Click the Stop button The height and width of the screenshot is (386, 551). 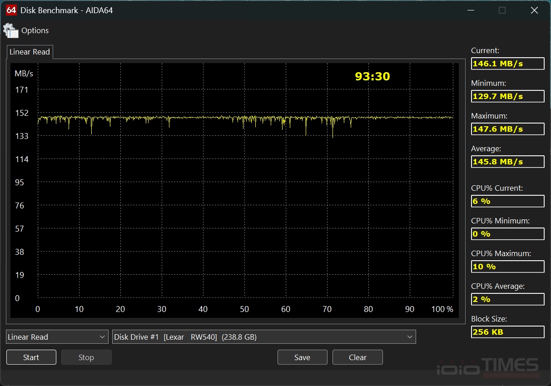[86, 357]
